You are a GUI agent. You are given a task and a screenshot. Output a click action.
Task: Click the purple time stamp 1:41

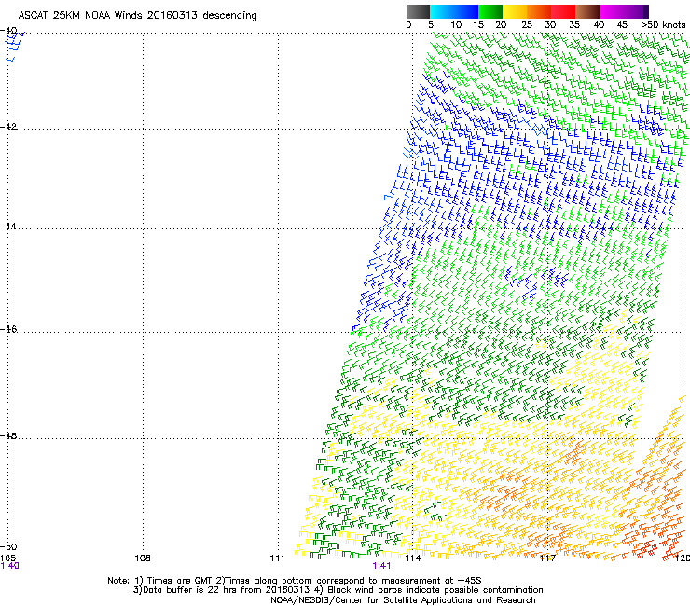(381, 566)
